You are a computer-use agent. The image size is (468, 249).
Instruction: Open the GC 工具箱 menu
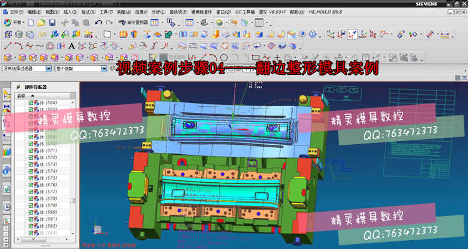coord(245,12)
